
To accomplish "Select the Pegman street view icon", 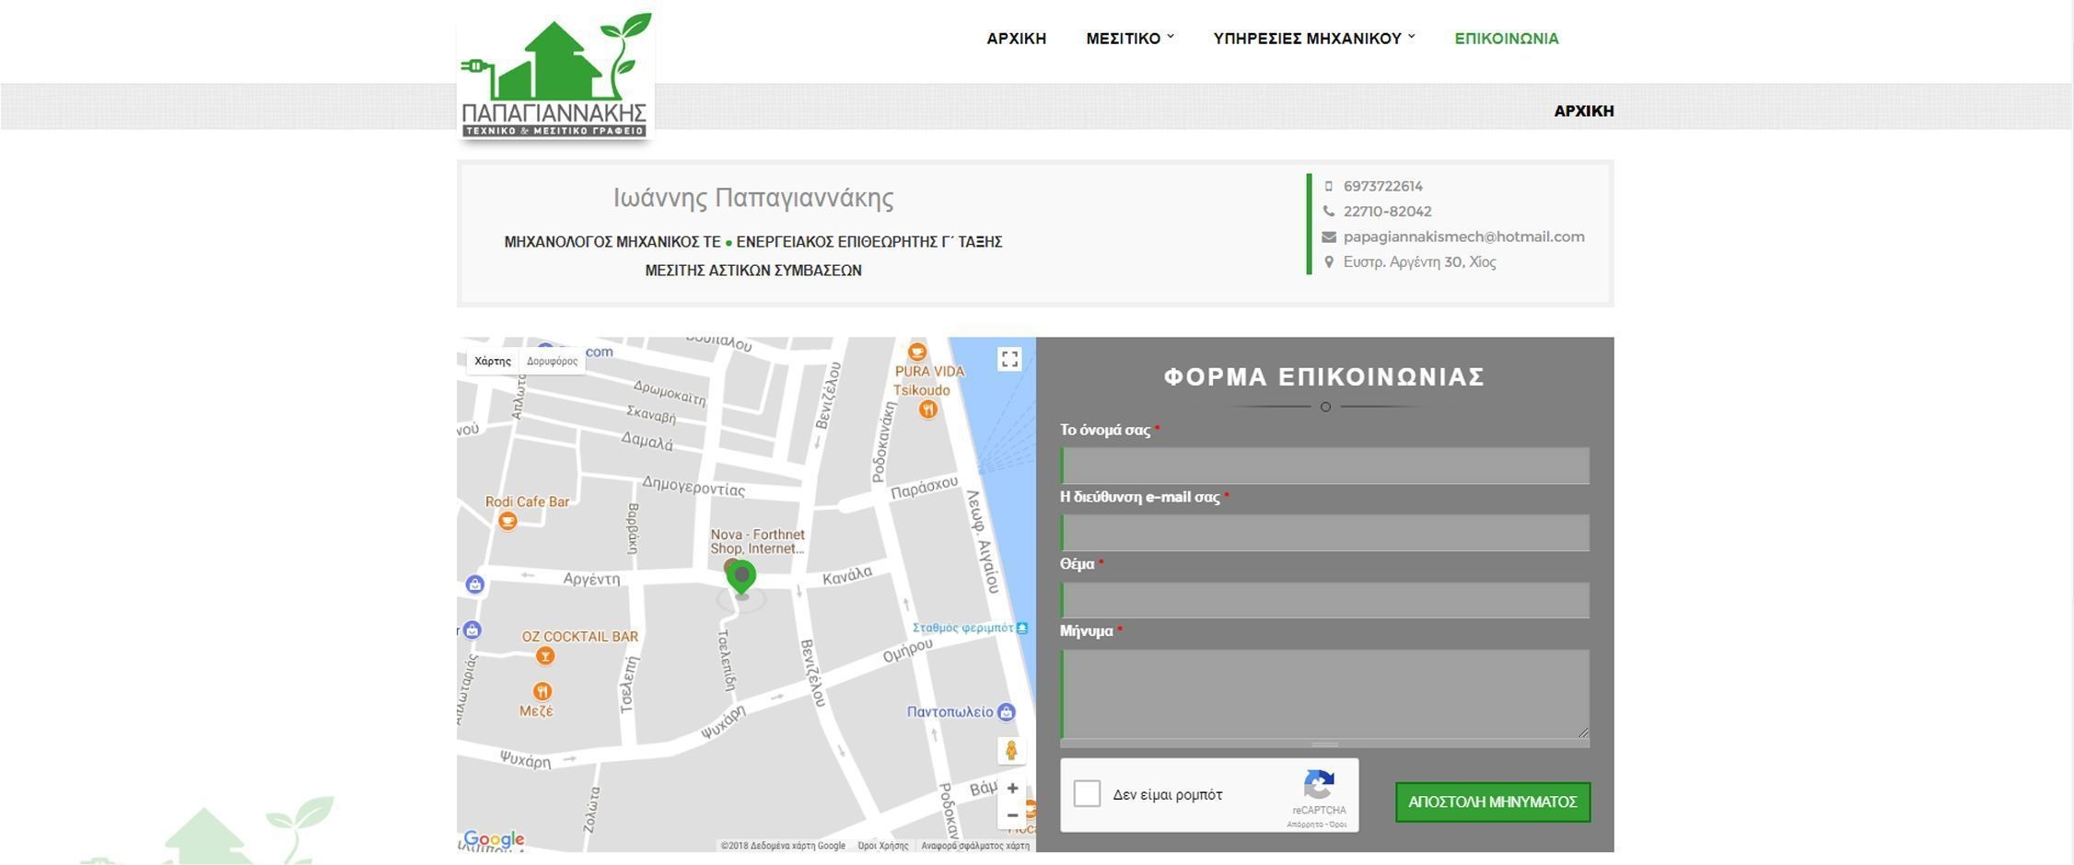I will pyautogui.click(x=1012, y=751).
